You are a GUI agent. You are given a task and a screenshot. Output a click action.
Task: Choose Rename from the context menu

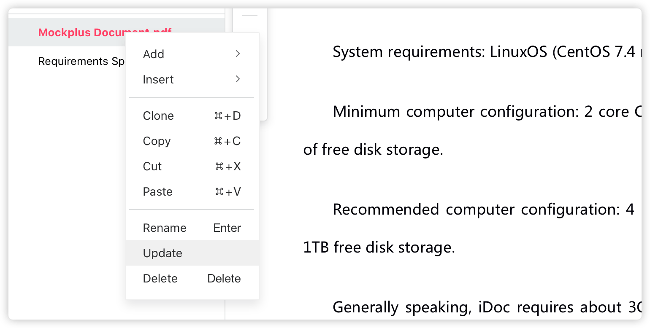coord(165,228)
